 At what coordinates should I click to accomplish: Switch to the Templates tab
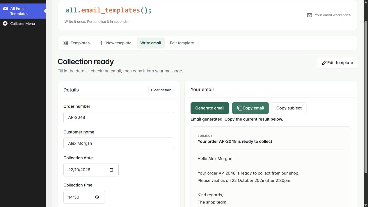click(x=77, y=43)
